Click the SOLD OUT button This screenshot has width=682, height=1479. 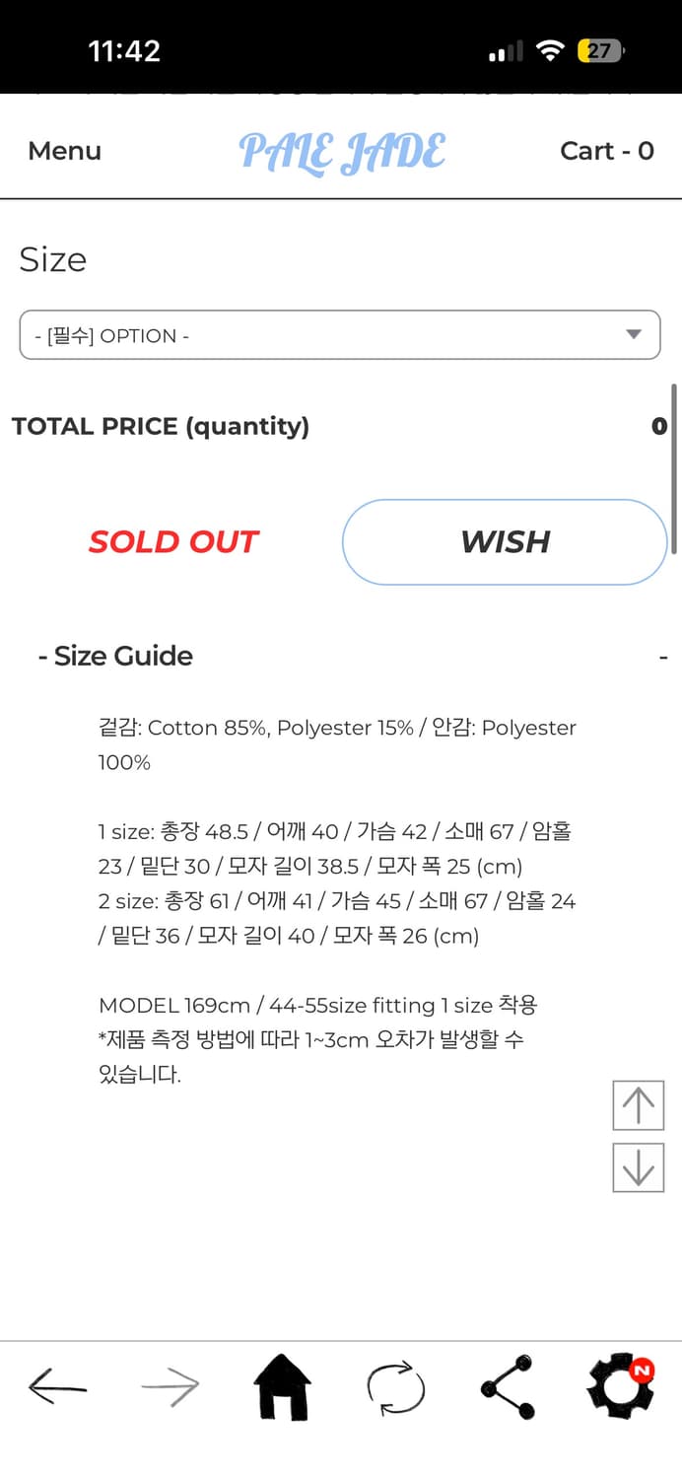173,541
